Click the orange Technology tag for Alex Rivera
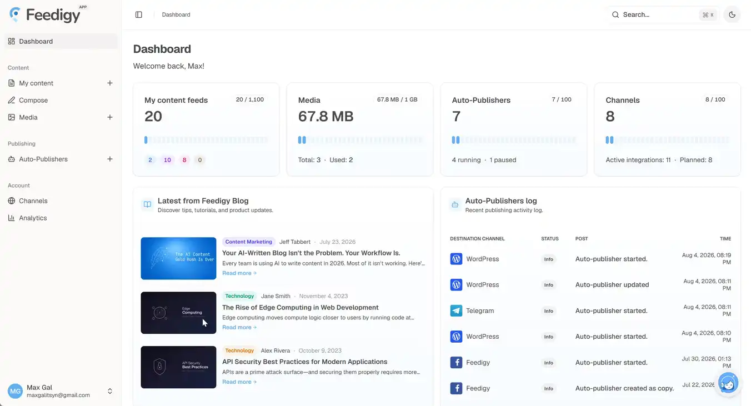This screenshot has height=406, width=751. point(239,351)
